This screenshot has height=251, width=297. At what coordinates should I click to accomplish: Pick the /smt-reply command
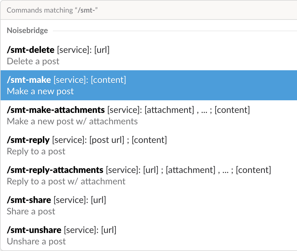pyautogui.click(x=28, y=140)
